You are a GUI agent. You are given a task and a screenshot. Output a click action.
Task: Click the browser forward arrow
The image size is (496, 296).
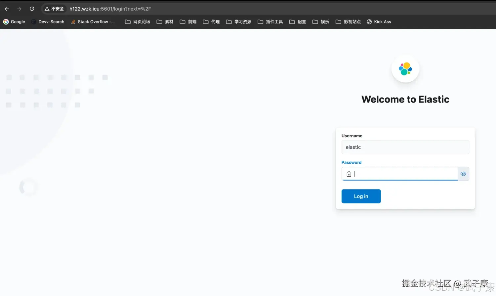[x=19, y=9]
